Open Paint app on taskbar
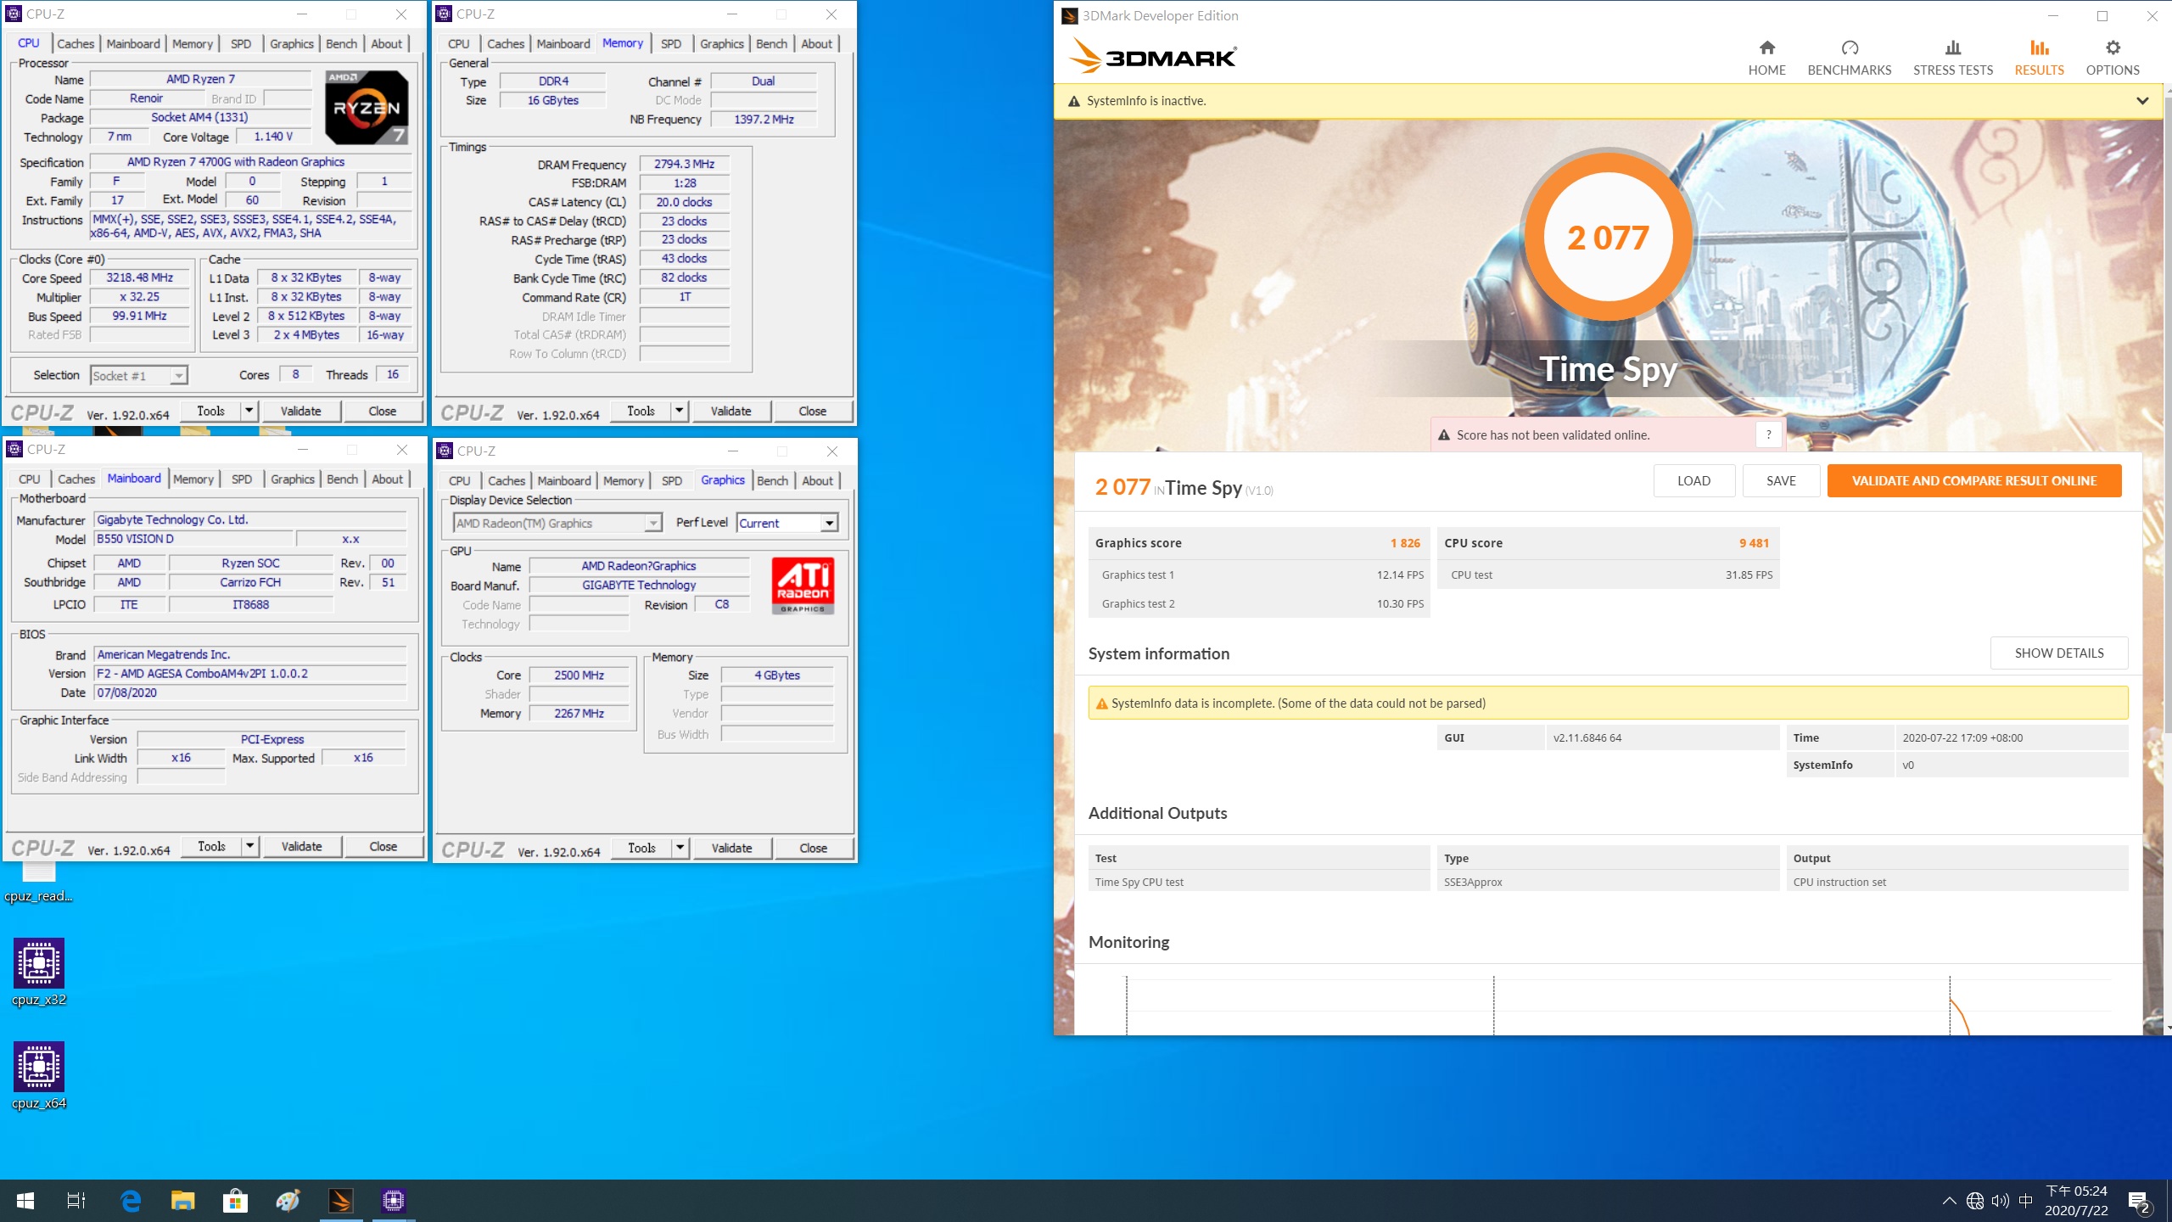Screen dimensions: 2172x1222 tap(288, 1201)
